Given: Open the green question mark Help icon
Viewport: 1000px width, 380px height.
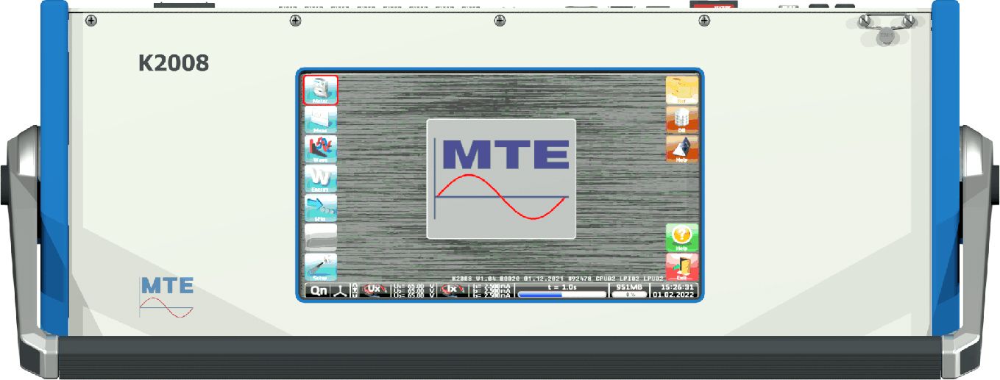Looking at the screenshot, I should pyautogui.click(x=682, y=238).
